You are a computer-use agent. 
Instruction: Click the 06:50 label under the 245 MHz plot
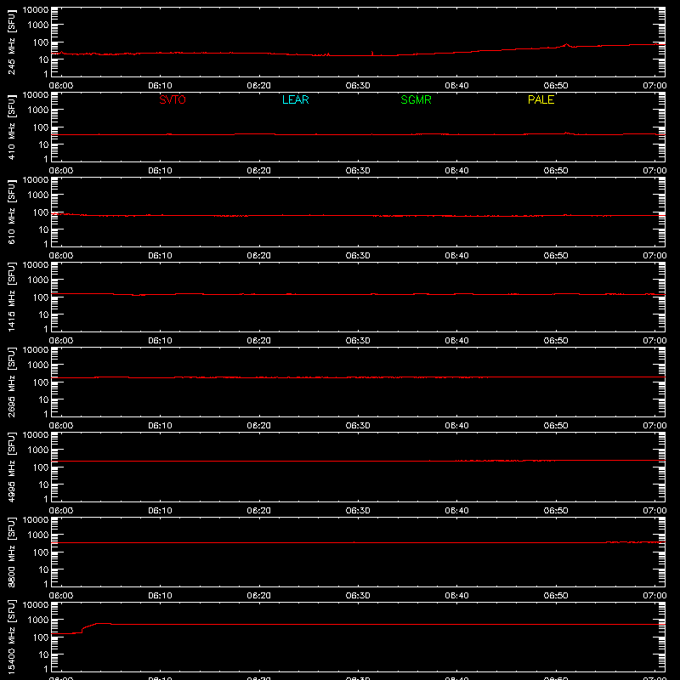[x=556, y=86]
